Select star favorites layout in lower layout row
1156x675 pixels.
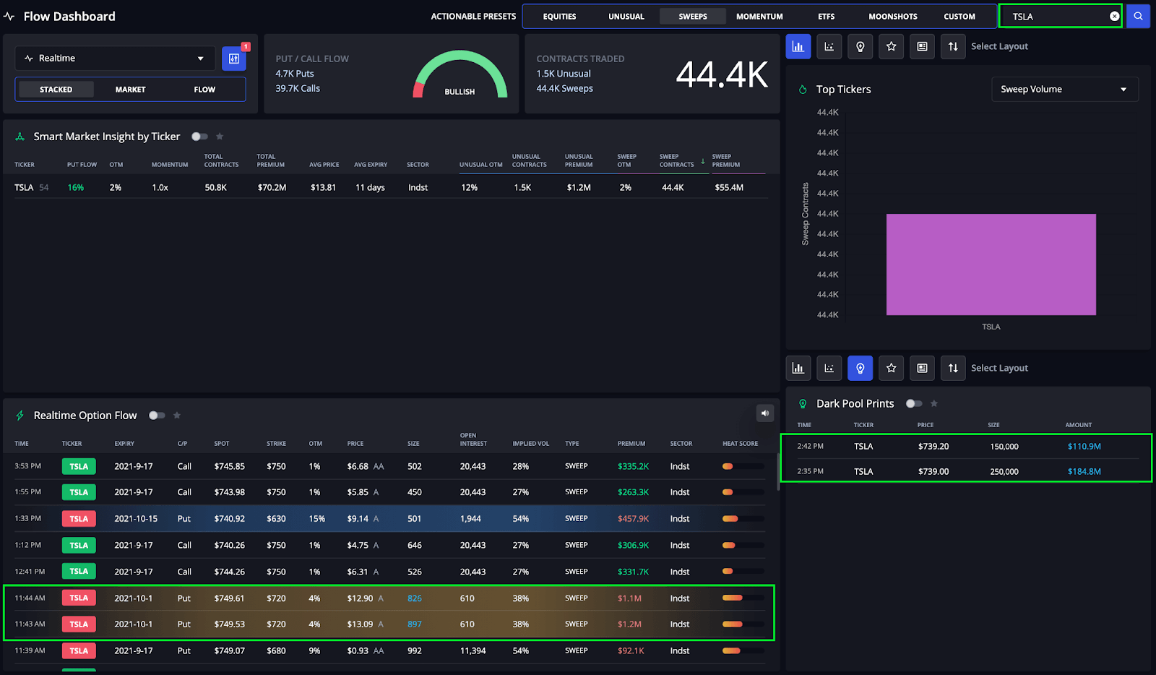(892, 368)
